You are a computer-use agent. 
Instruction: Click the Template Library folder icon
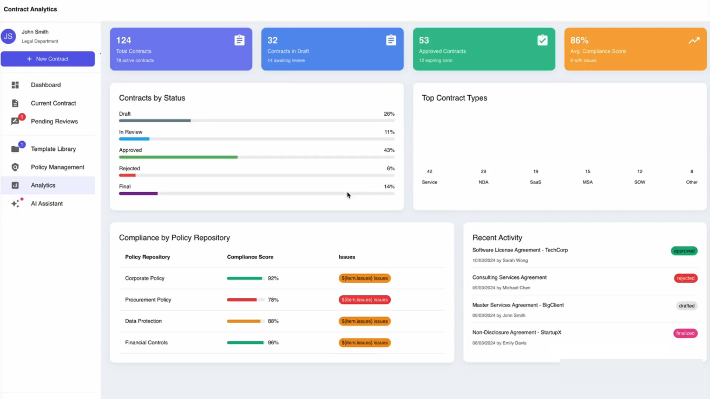pos(15,149)
